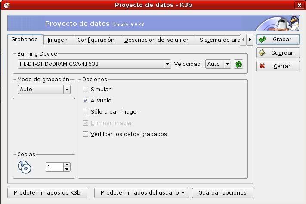Viewport: 306px width, 204px height.
Task: Click the Grabar button
Action: tap(278, 40)
